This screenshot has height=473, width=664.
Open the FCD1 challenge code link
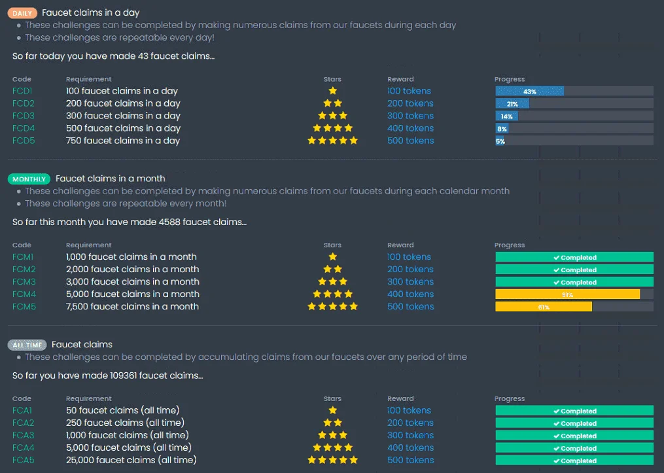click(22, 91)
